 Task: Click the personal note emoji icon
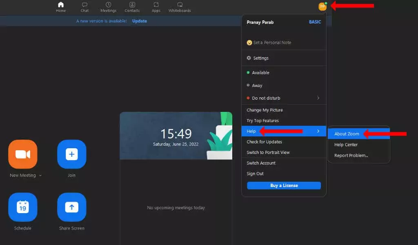[x=249, y=42]
